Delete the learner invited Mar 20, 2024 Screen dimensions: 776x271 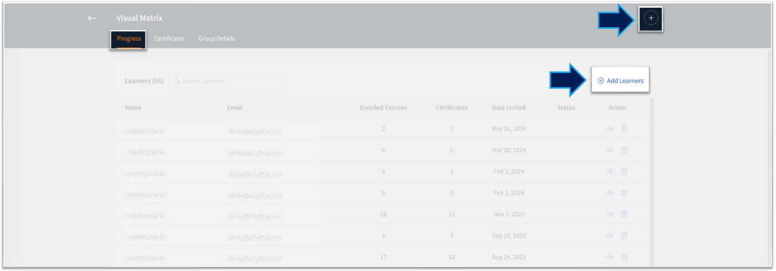(x=624, y=150)
